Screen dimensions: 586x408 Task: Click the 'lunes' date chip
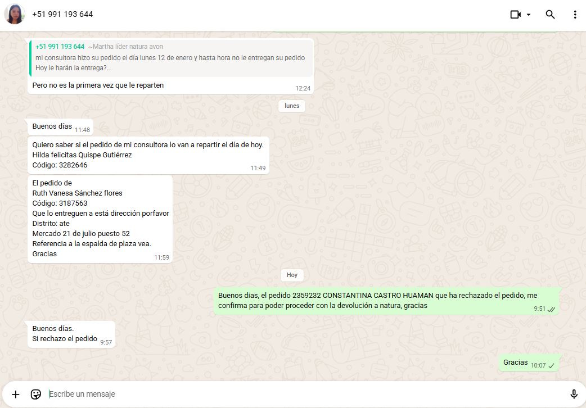click(292, 106)
